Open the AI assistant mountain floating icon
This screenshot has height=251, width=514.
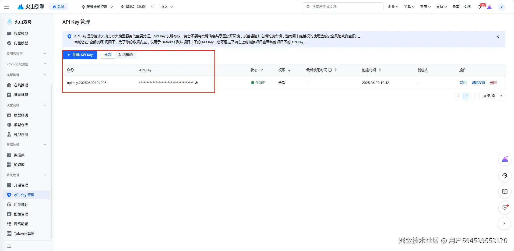click(505, 159)
